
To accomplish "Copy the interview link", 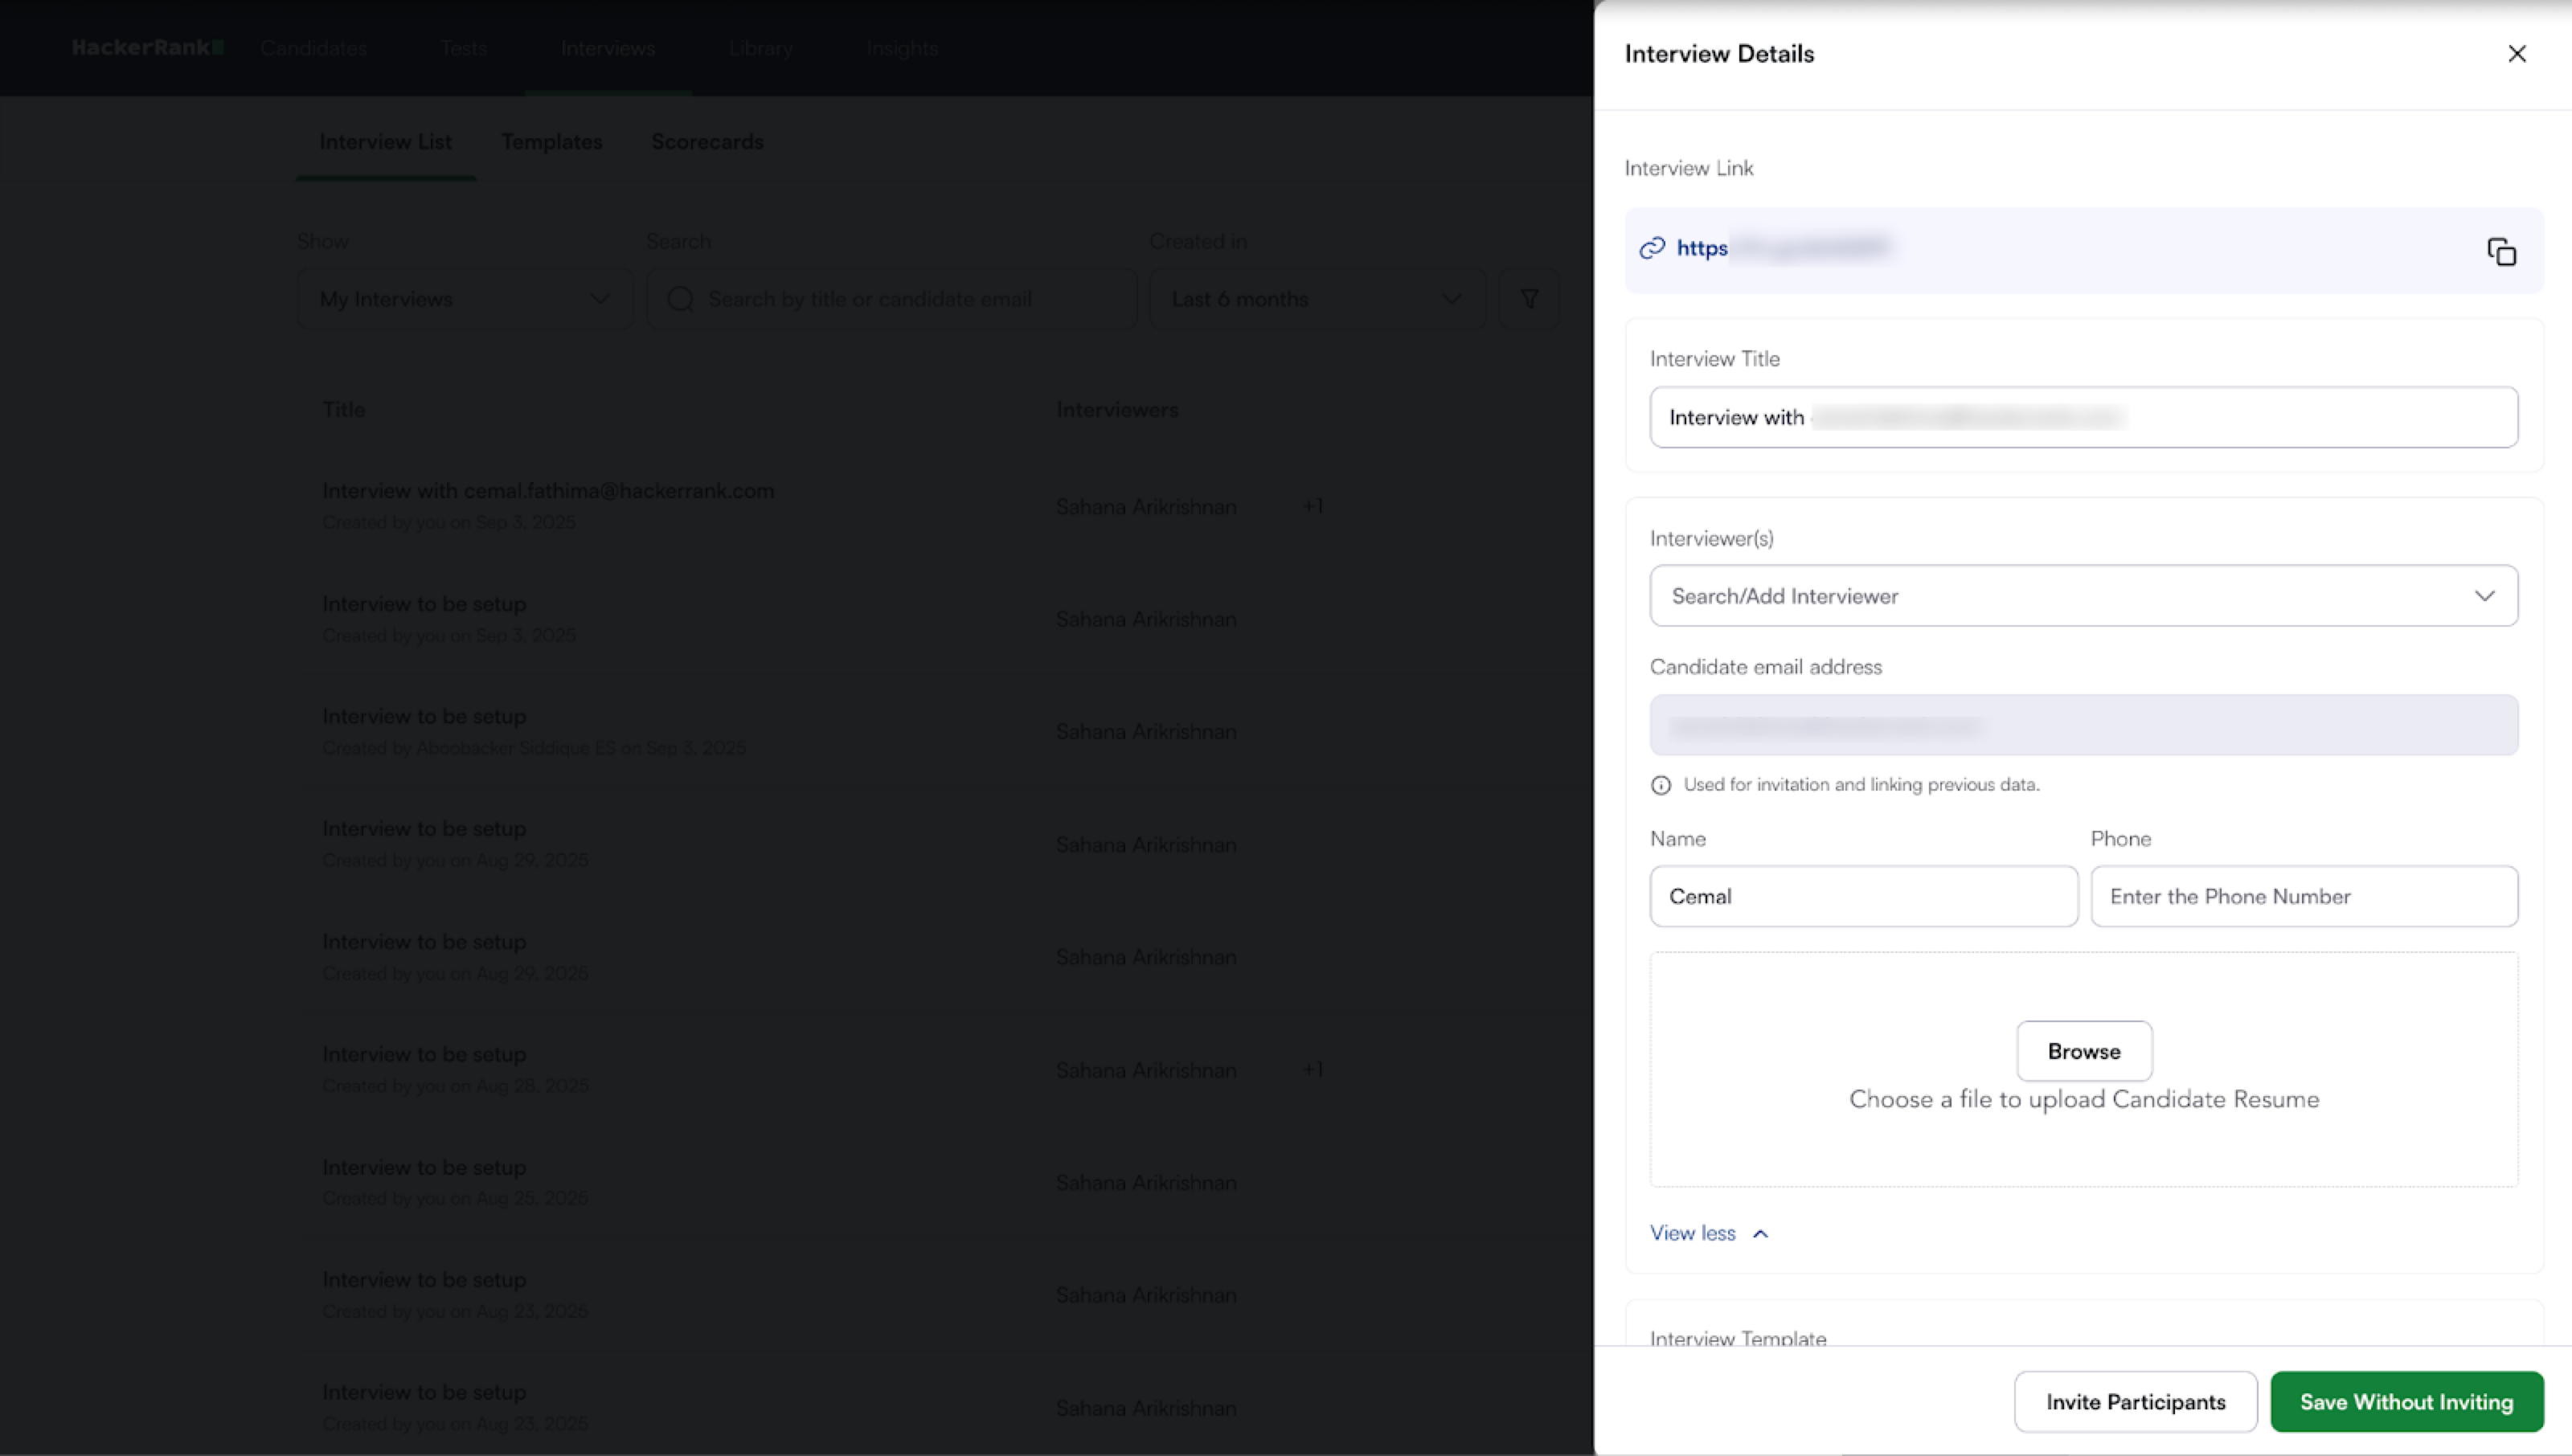I will click(x=2501, y=251).
